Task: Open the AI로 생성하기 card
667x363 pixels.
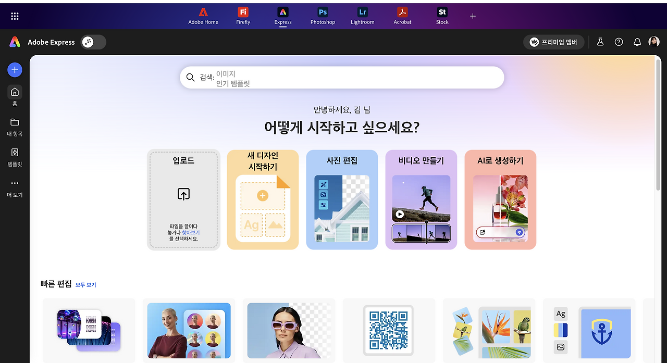Action: click(500, 200)
